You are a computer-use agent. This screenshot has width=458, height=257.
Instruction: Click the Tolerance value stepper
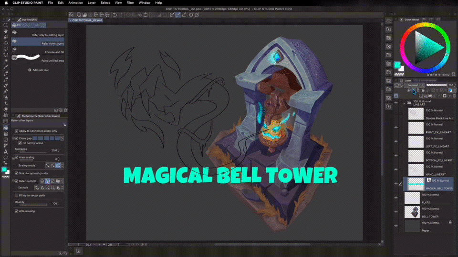coord(58,150)
